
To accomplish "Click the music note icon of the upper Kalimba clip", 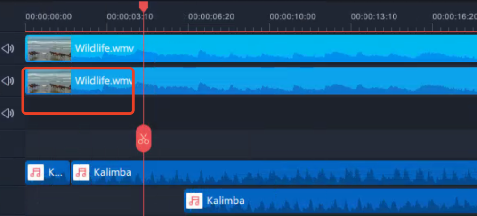I will pos(81,172).
